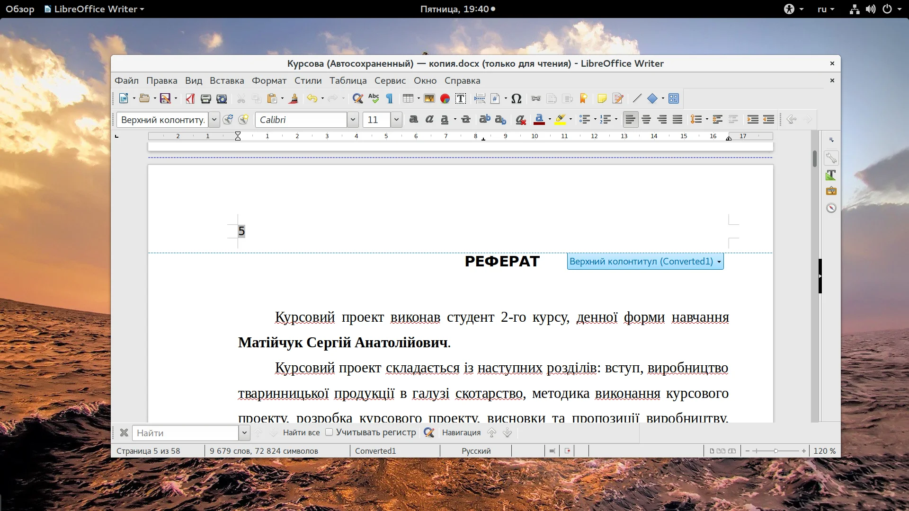Insert special character with Omega icon

(x=517, y=98)
